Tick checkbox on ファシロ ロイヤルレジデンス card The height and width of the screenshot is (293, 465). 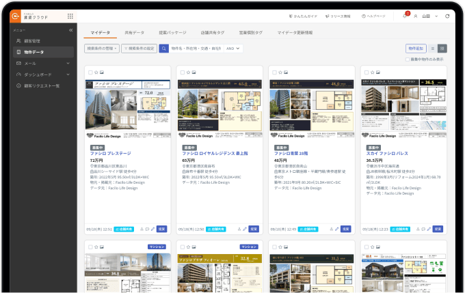(183, 72)
